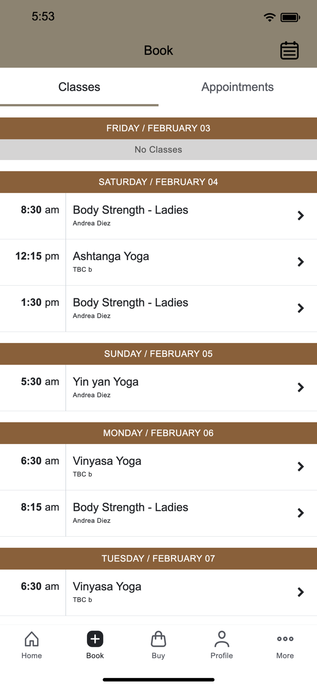Image resolution: width=317 pixels, height=688 pixels.
Task: Tap the Book plus icon
Action: [95, 638]
